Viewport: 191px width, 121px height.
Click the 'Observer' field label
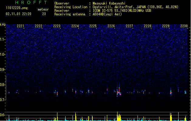click(x=62, y=3)
